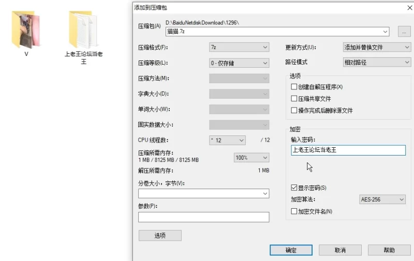The height and width of the screenshot is (261, 414).
Task: Confirm with the 确定 button
Action: [x=291, y=250]
